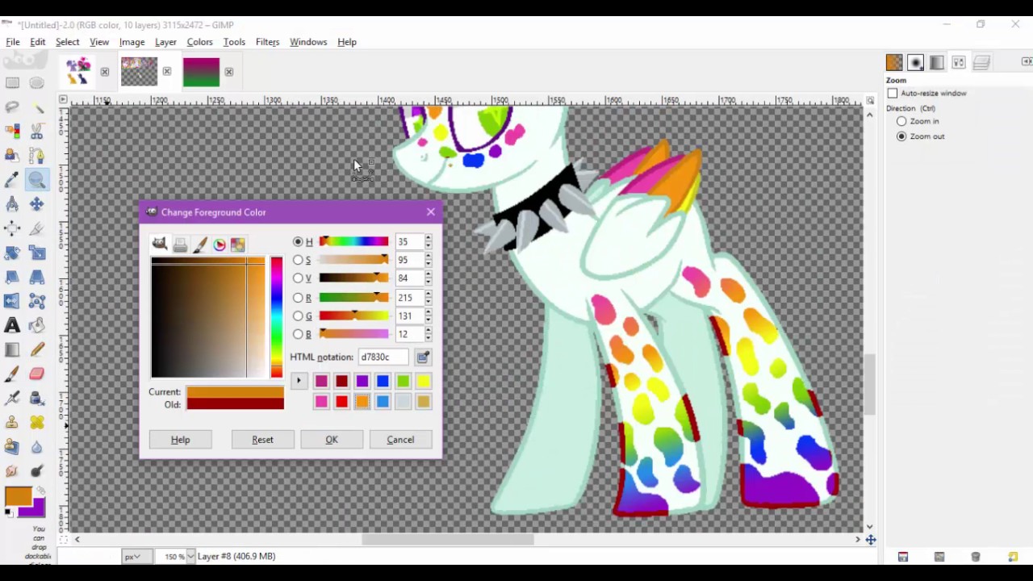Confirm the color with the OK button
1033x581 pixels.
332,440
